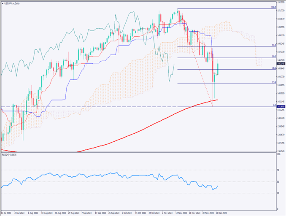Click the Fibonacci 100.0 level label
The image size is (286, 216).
pyautogui.click(x=273, y=8)
